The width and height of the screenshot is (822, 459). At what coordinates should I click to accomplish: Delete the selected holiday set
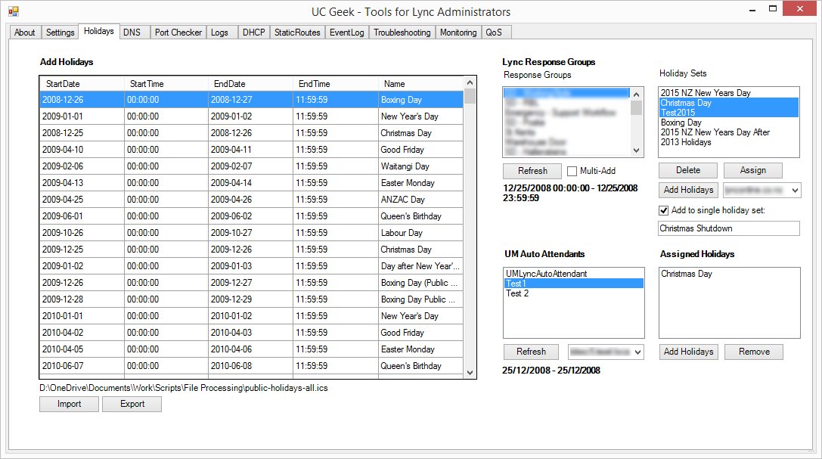(x=688, y=170)
